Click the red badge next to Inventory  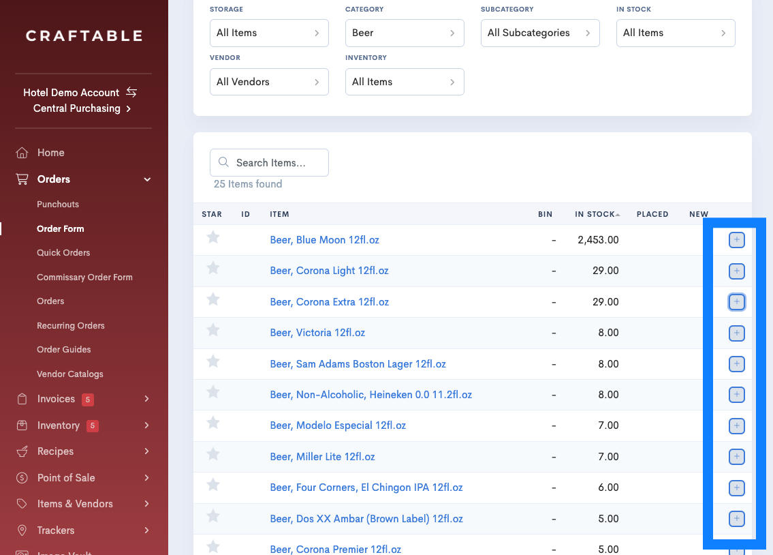tap(92, 425)
